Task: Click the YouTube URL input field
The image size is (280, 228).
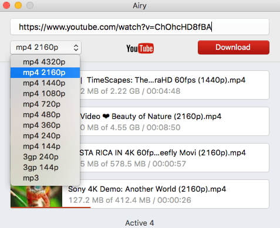Action: [140, 27]
